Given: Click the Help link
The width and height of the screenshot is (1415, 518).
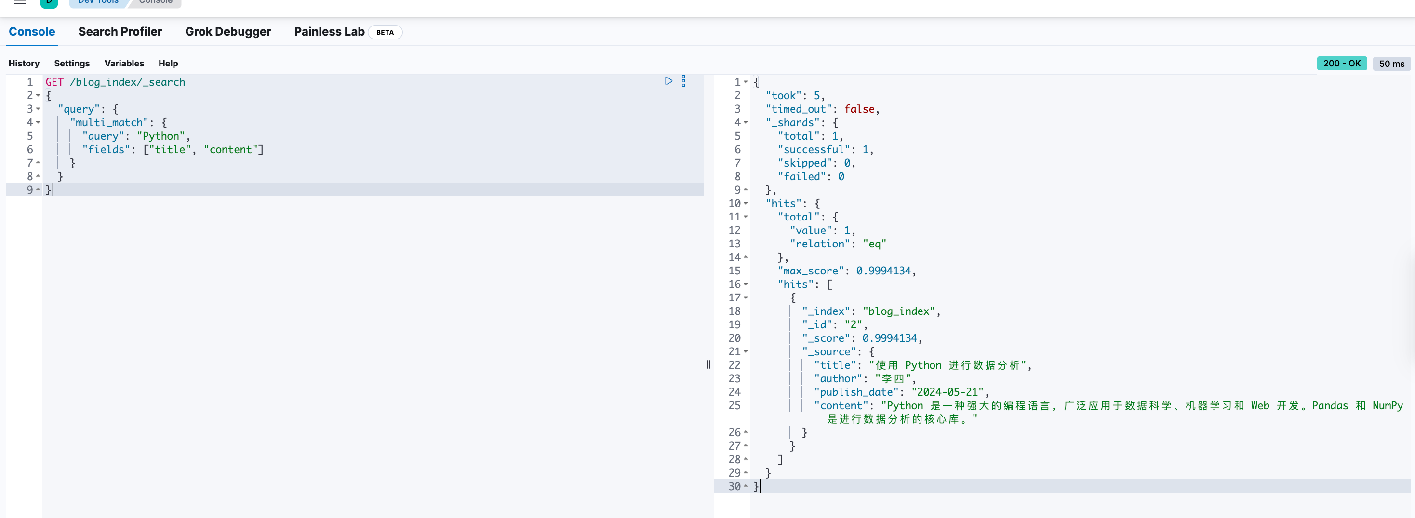Looking at the screenshot, I should (x=168, y=63).
